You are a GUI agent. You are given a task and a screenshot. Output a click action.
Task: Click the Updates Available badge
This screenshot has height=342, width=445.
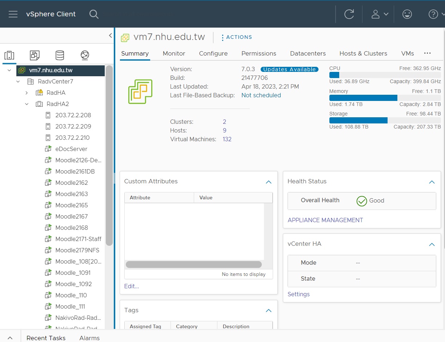pyautogui.click(x=289, y=69)
